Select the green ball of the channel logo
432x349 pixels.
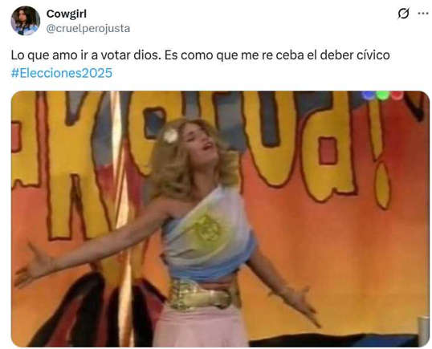[383, 95]
